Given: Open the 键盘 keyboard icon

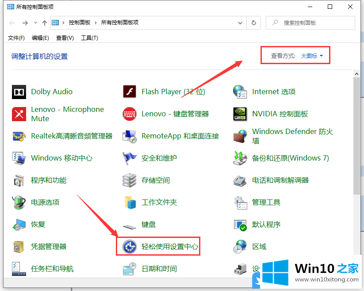Looking at the screenshot, I should pyautogui.click(x=130, y=226).
